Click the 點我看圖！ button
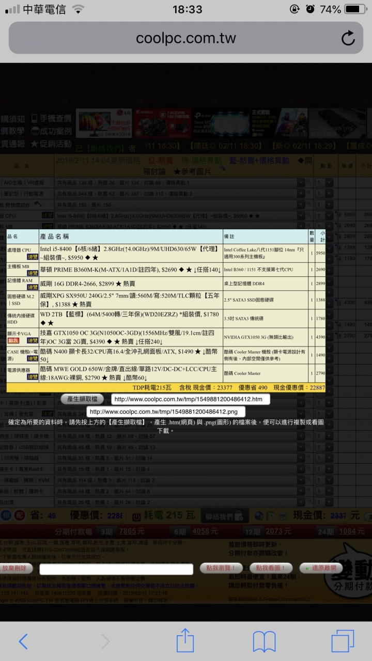This screenshot has height=661, width=372. pos(271,568)
